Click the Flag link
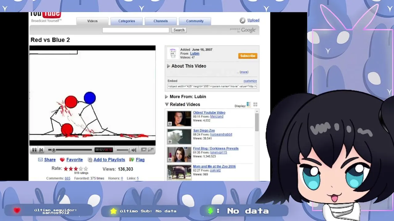 click(x=140, y=160)
